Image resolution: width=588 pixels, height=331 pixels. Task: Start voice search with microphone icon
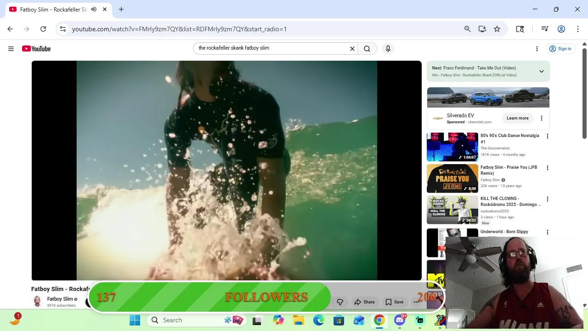(388, 49)
